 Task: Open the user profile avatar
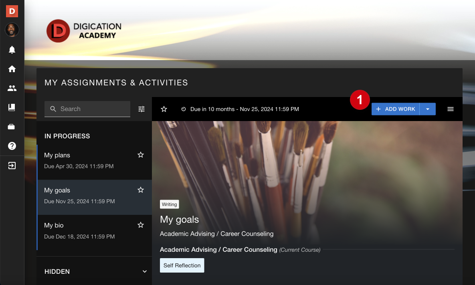click(x=12, y=30)
